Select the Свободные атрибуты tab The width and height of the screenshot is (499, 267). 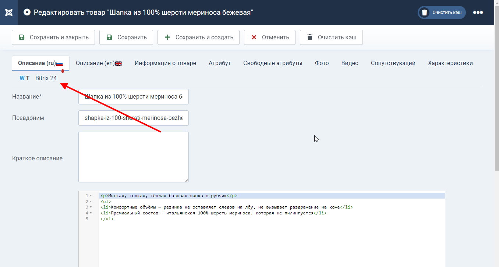point(273,63)
